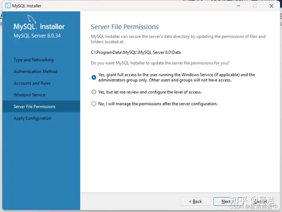282x212 pixels.
Task: Select manage permissions after server configuration
Action: pos(94,104)
